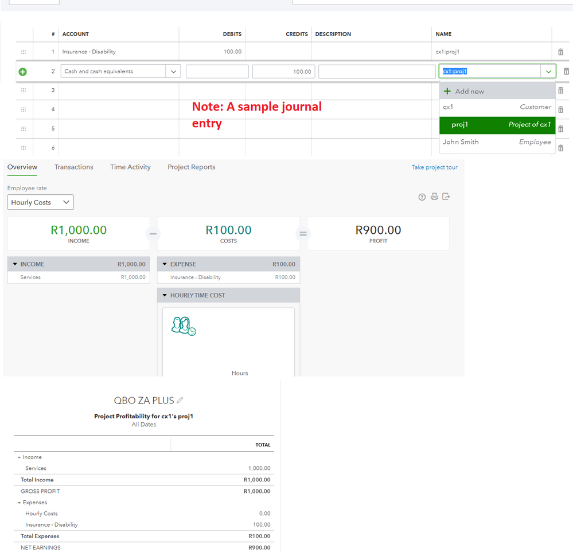573x553 pixels.
Task: Collapse the INCOME section on overview
Action: coord(15,264)
